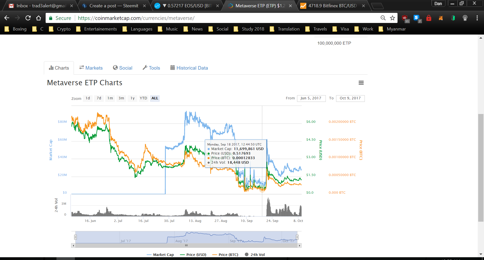Open the Crypto bookmarks folder

tap(60, 29)
